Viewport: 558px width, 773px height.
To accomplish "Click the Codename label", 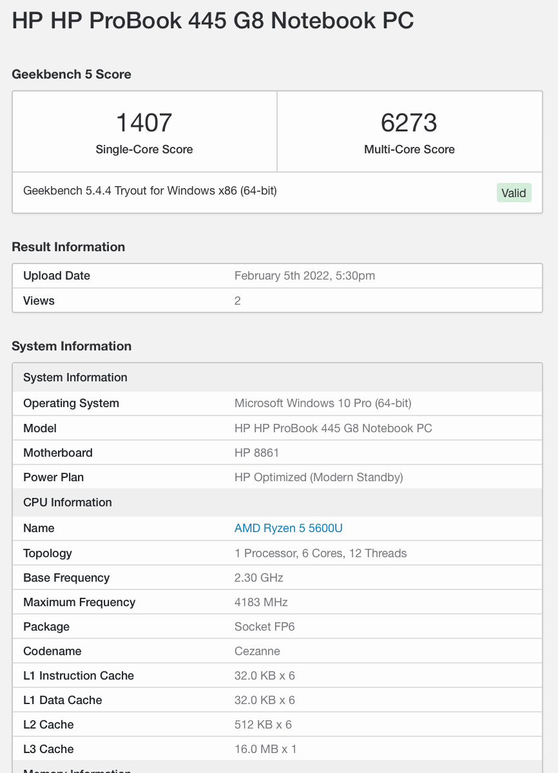I will (x=52, y=651).
